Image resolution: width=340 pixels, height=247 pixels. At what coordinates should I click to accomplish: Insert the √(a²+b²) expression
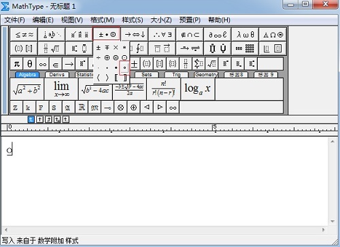click(27, 89)
